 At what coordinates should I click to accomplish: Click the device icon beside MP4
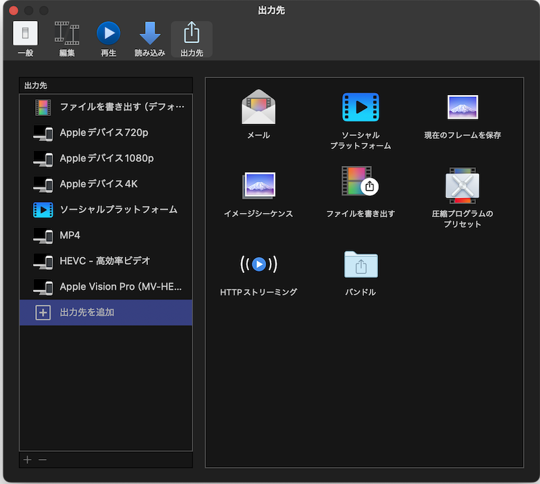43,236
